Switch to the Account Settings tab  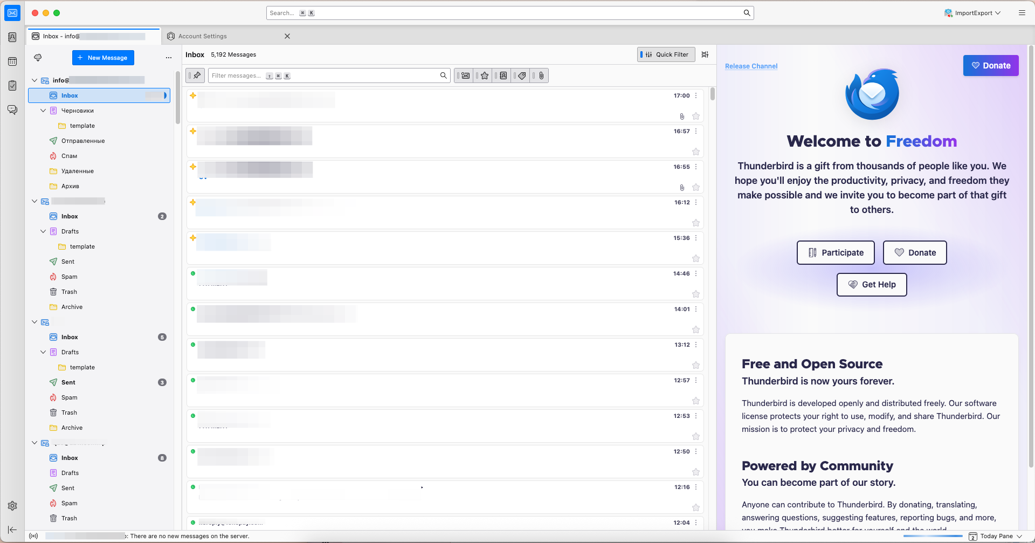tap(203, 36)
